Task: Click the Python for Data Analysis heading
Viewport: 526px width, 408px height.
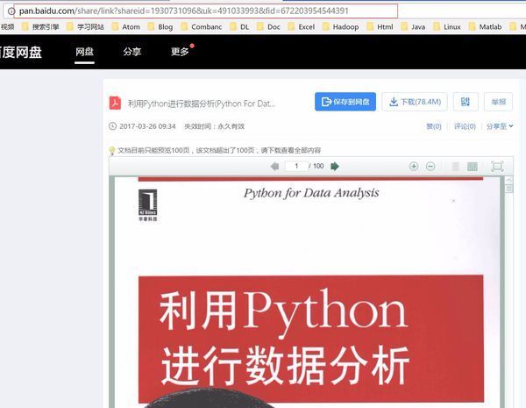Action: (311, 193)
